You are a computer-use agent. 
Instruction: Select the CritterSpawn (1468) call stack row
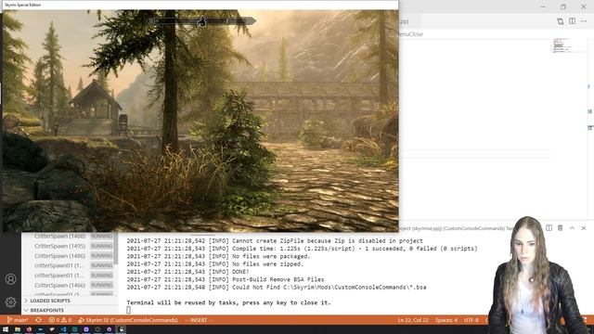point(68,236)
